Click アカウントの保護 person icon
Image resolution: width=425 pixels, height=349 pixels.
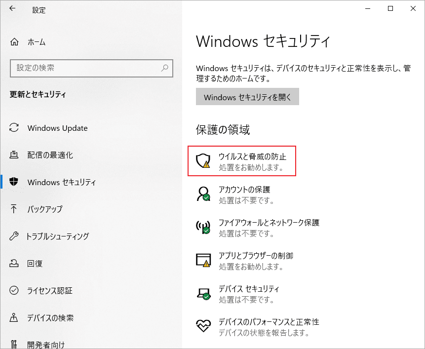pyautogui.click(x=203, y=194)
